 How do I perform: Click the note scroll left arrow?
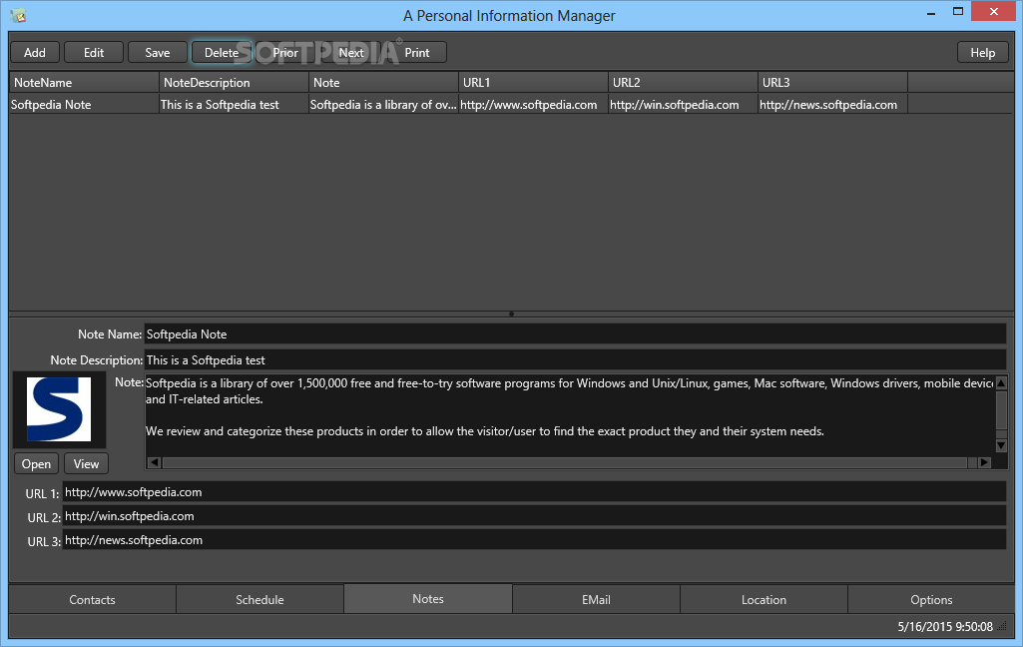coord(154,462)
